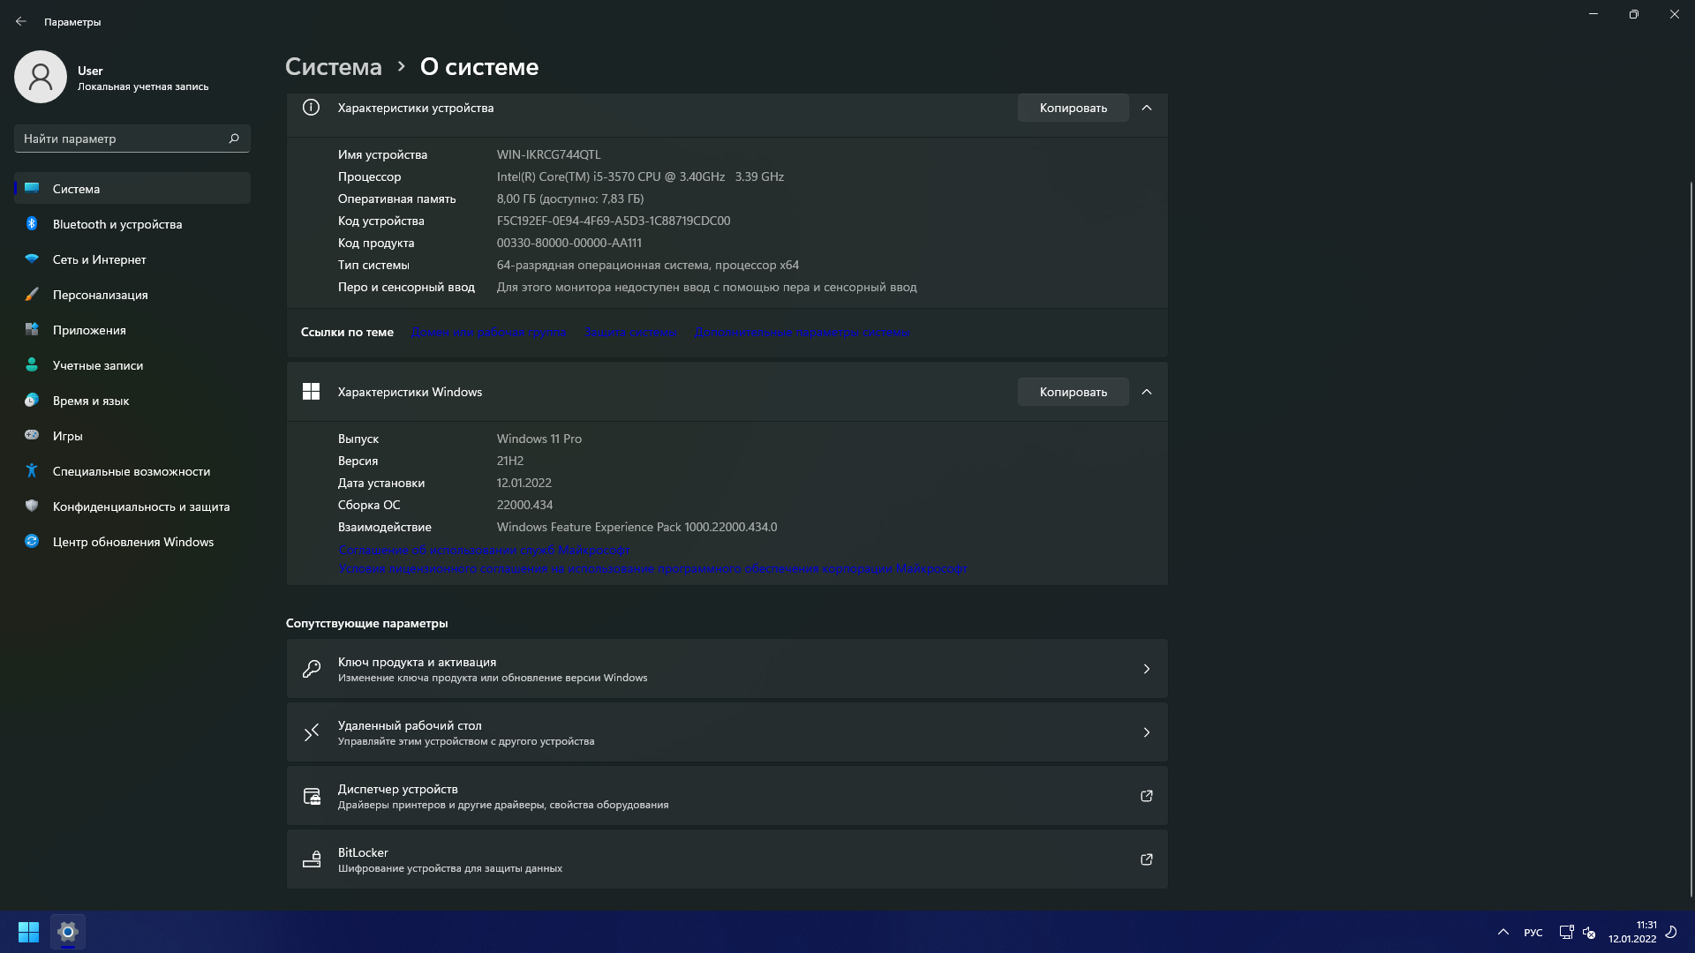
Task: Click the Найти параметр search field
Action: 132,139
